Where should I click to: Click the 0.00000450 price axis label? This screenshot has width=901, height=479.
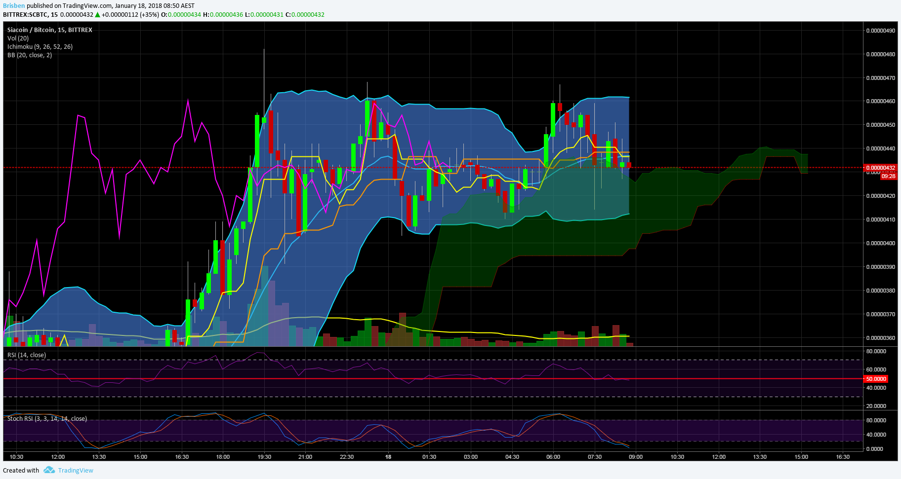tap(881, 125)
